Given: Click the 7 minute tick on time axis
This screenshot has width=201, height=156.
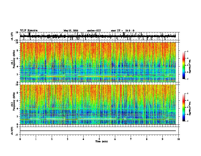Looking at the screenshot, I should 131,139.
